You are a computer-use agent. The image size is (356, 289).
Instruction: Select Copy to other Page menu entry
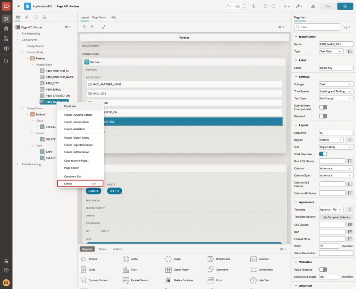coord(80,160)
